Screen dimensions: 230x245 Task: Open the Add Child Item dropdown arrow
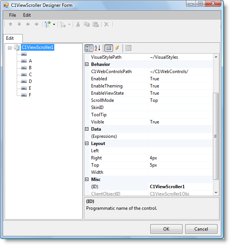(54, 24)
